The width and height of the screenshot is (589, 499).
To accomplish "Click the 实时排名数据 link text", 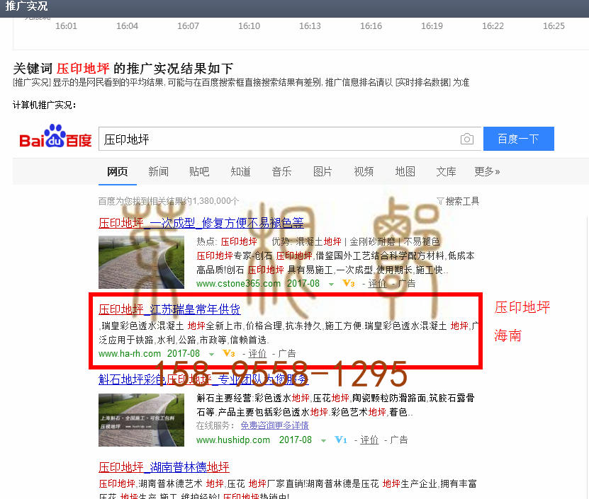I will click(422, 83).
